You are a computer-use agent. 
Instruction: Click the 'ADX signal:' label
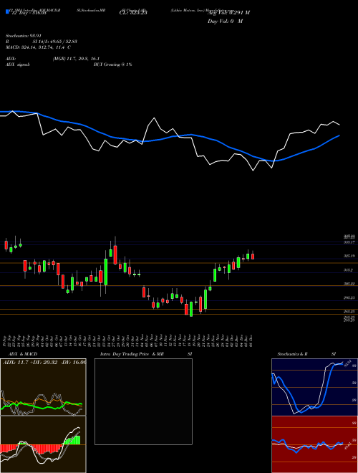click(17, 64)
